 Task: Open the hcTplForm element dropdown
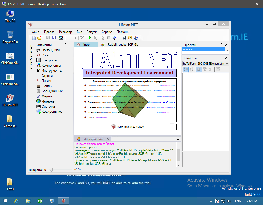[226, 64]
